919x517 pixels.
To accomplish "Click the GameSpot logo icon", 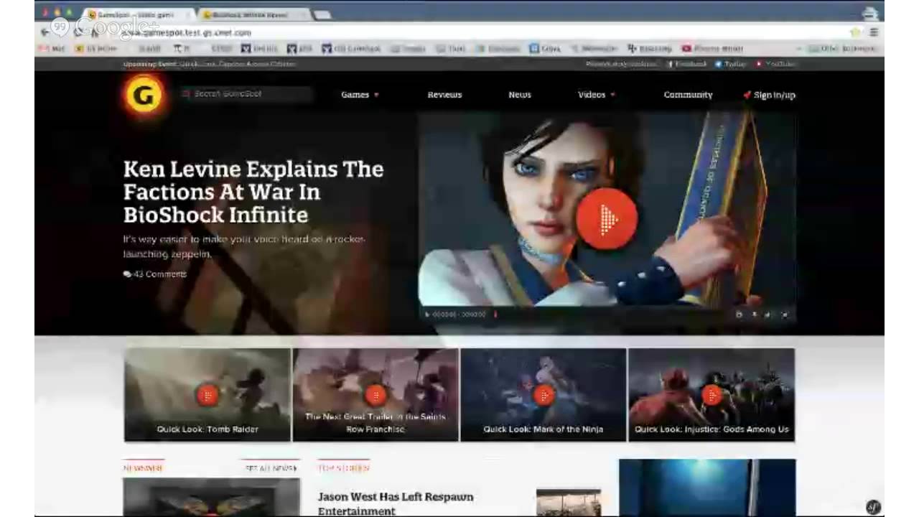I will coord(144,95).
